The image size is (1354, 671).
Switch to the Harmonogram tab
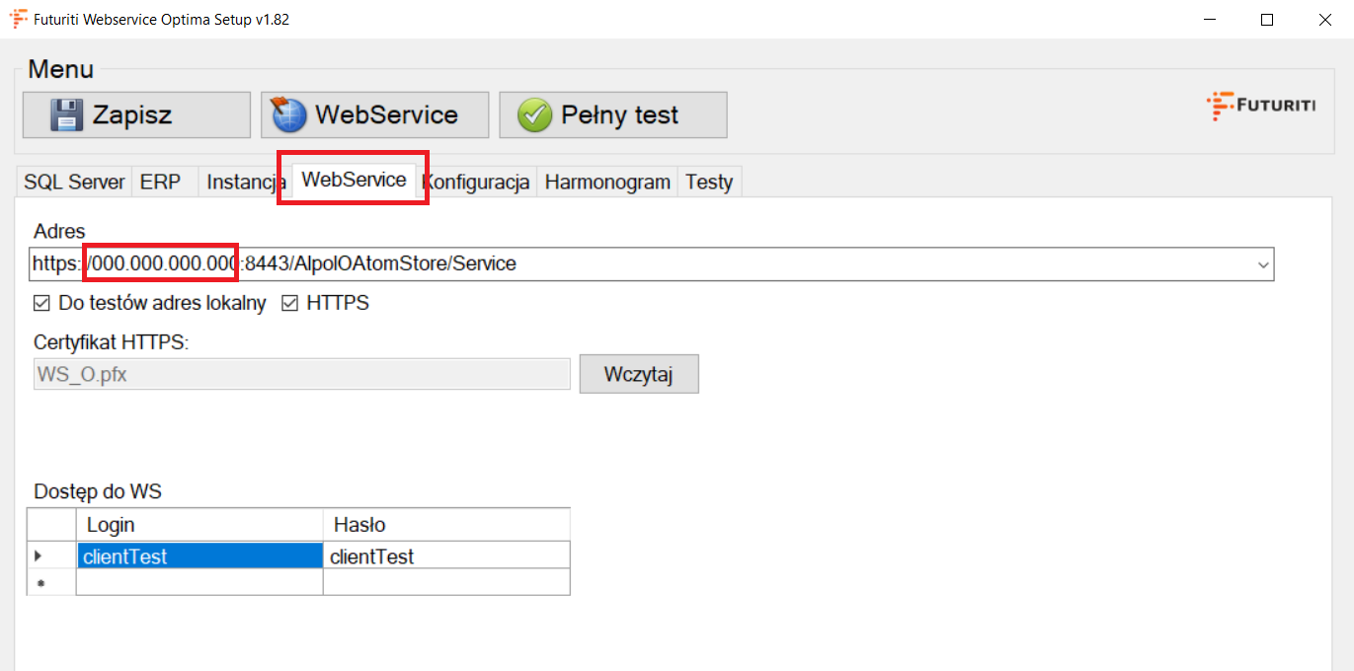click(x=607, y=183)
